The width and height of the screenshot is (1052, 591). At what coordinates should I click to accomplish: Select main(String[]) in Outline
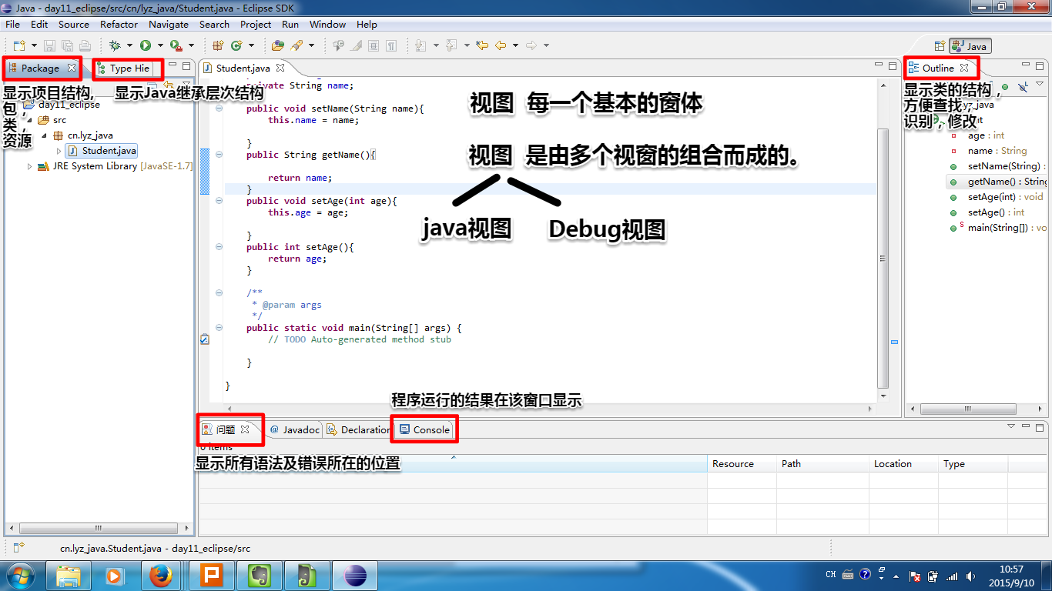tap(1007, 228)
